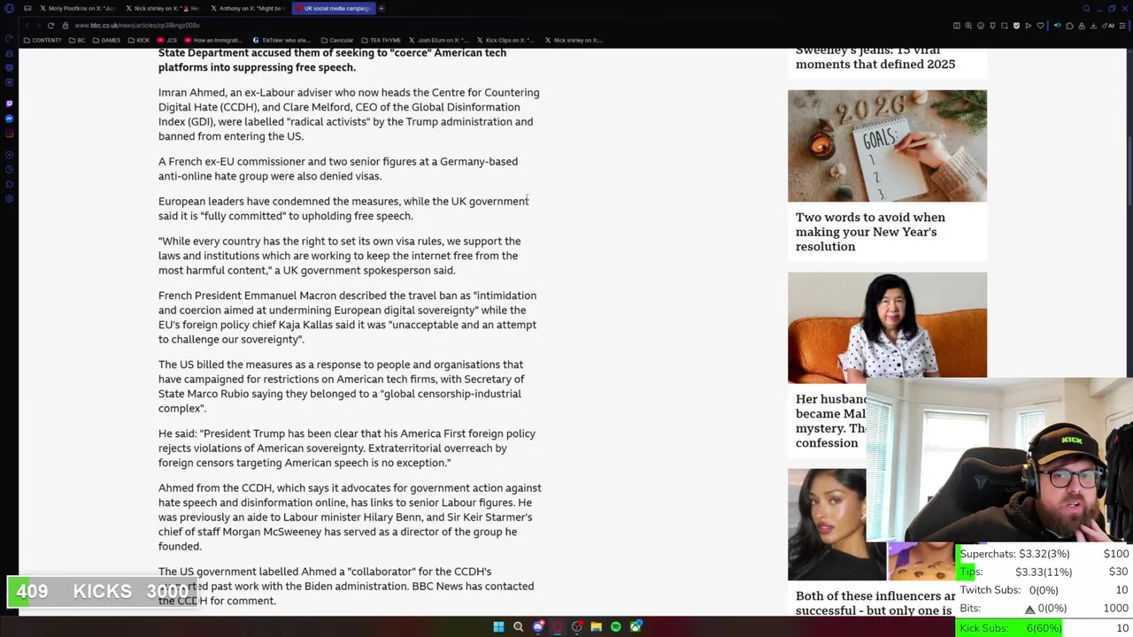This screenshot has width=1133, height=637.
Task: Expand the CONTENT? bookmarks folder
Action: pyautogui.click(x=43, y=40)
